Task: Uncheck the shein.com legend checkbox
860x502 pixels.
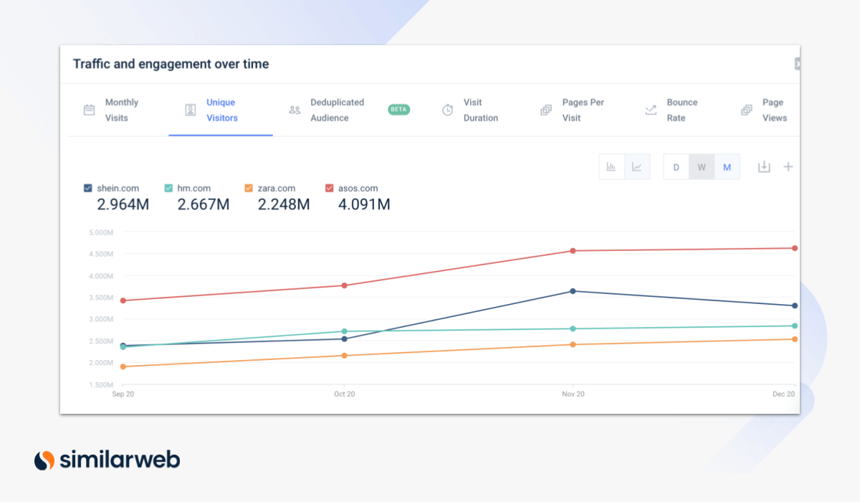Action: [88, 189]
